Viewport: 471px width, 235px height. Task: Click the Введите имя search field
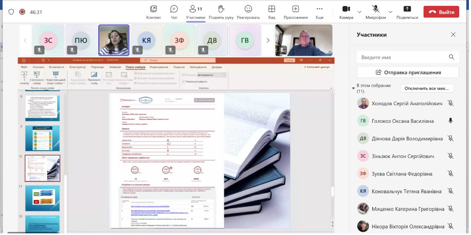coord(408,57)
